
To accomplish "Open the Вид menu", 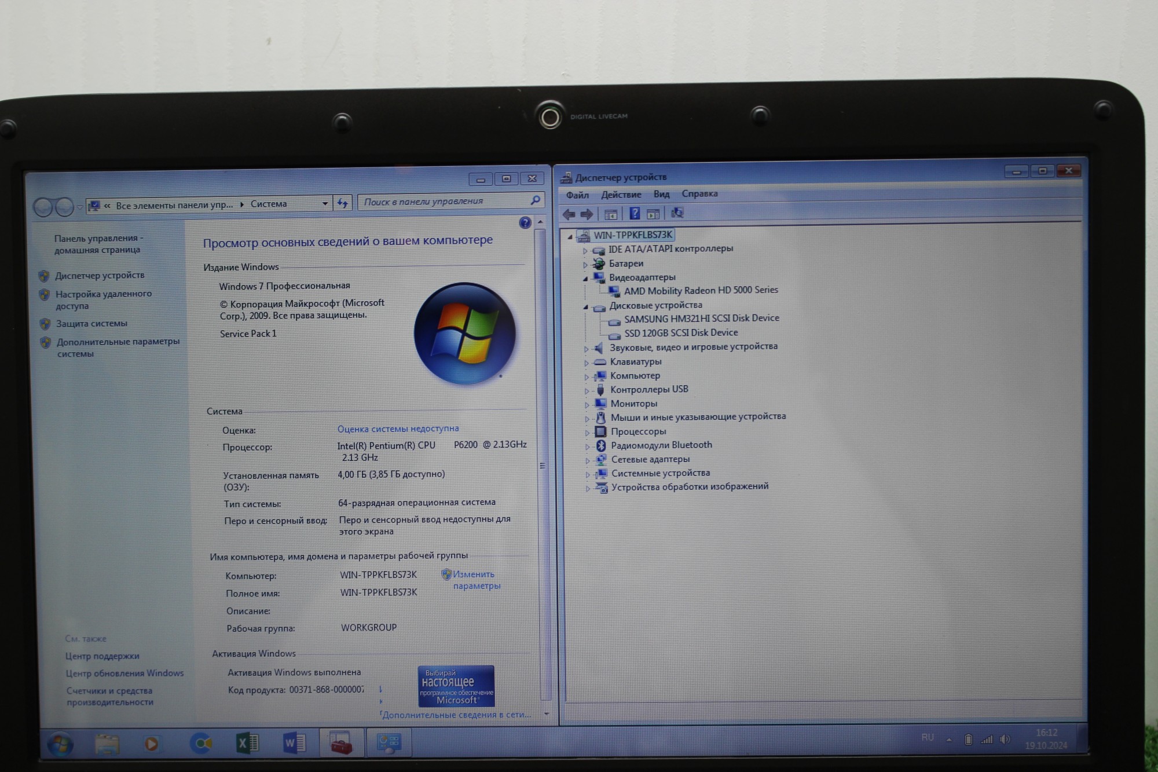I will pyautogui.click(x=661, y=194).
